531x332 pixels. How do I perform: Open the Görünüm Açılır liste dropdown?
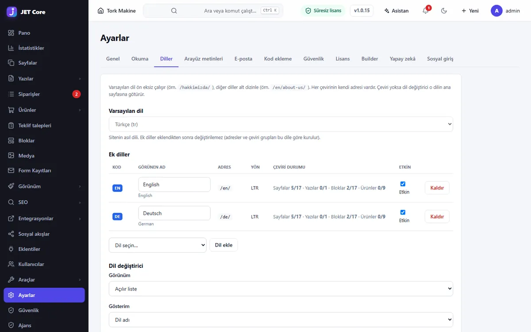pyautogui.click(x=281, y=289)
